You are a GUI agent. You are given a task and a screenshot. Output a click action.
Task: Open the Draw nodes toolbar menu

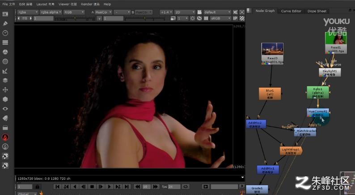(5, 24)
